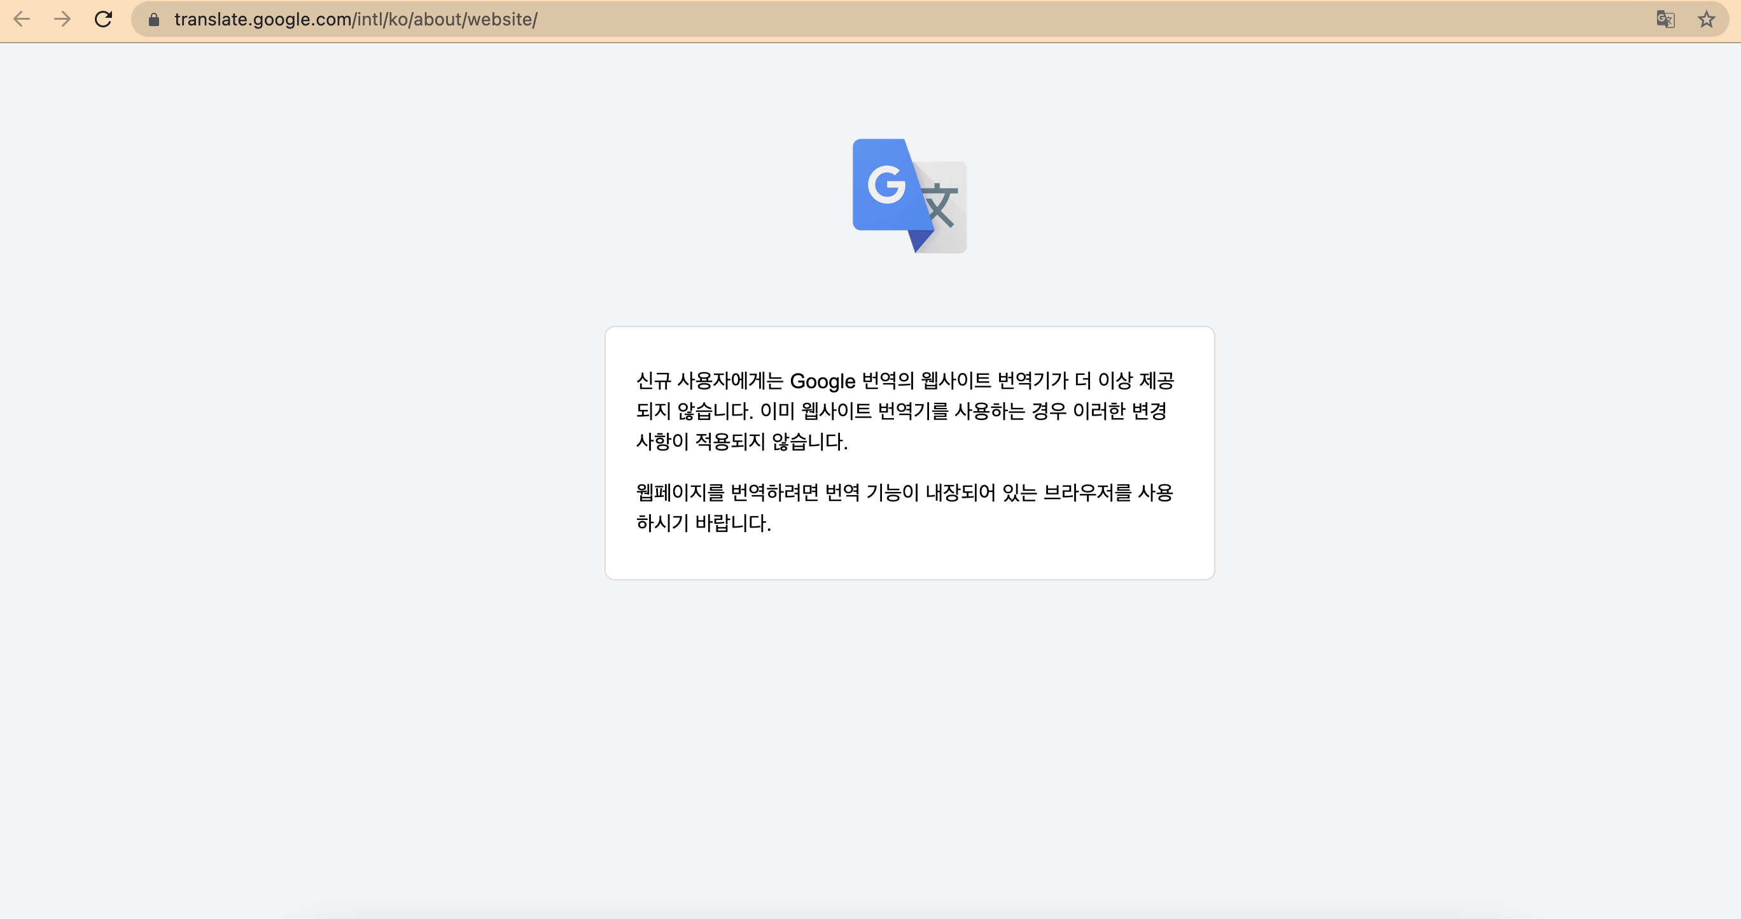Reload the current page
This screenshot has width=1741, height=919.
pos(104,19)
